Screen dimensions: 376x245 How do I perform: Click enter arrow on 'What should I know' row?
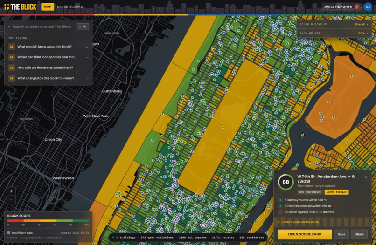click(x=87, y=47)
